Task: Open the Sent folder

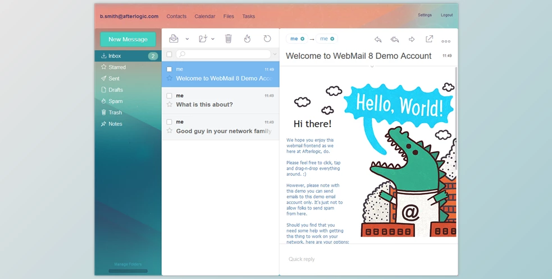Action: 128,78
